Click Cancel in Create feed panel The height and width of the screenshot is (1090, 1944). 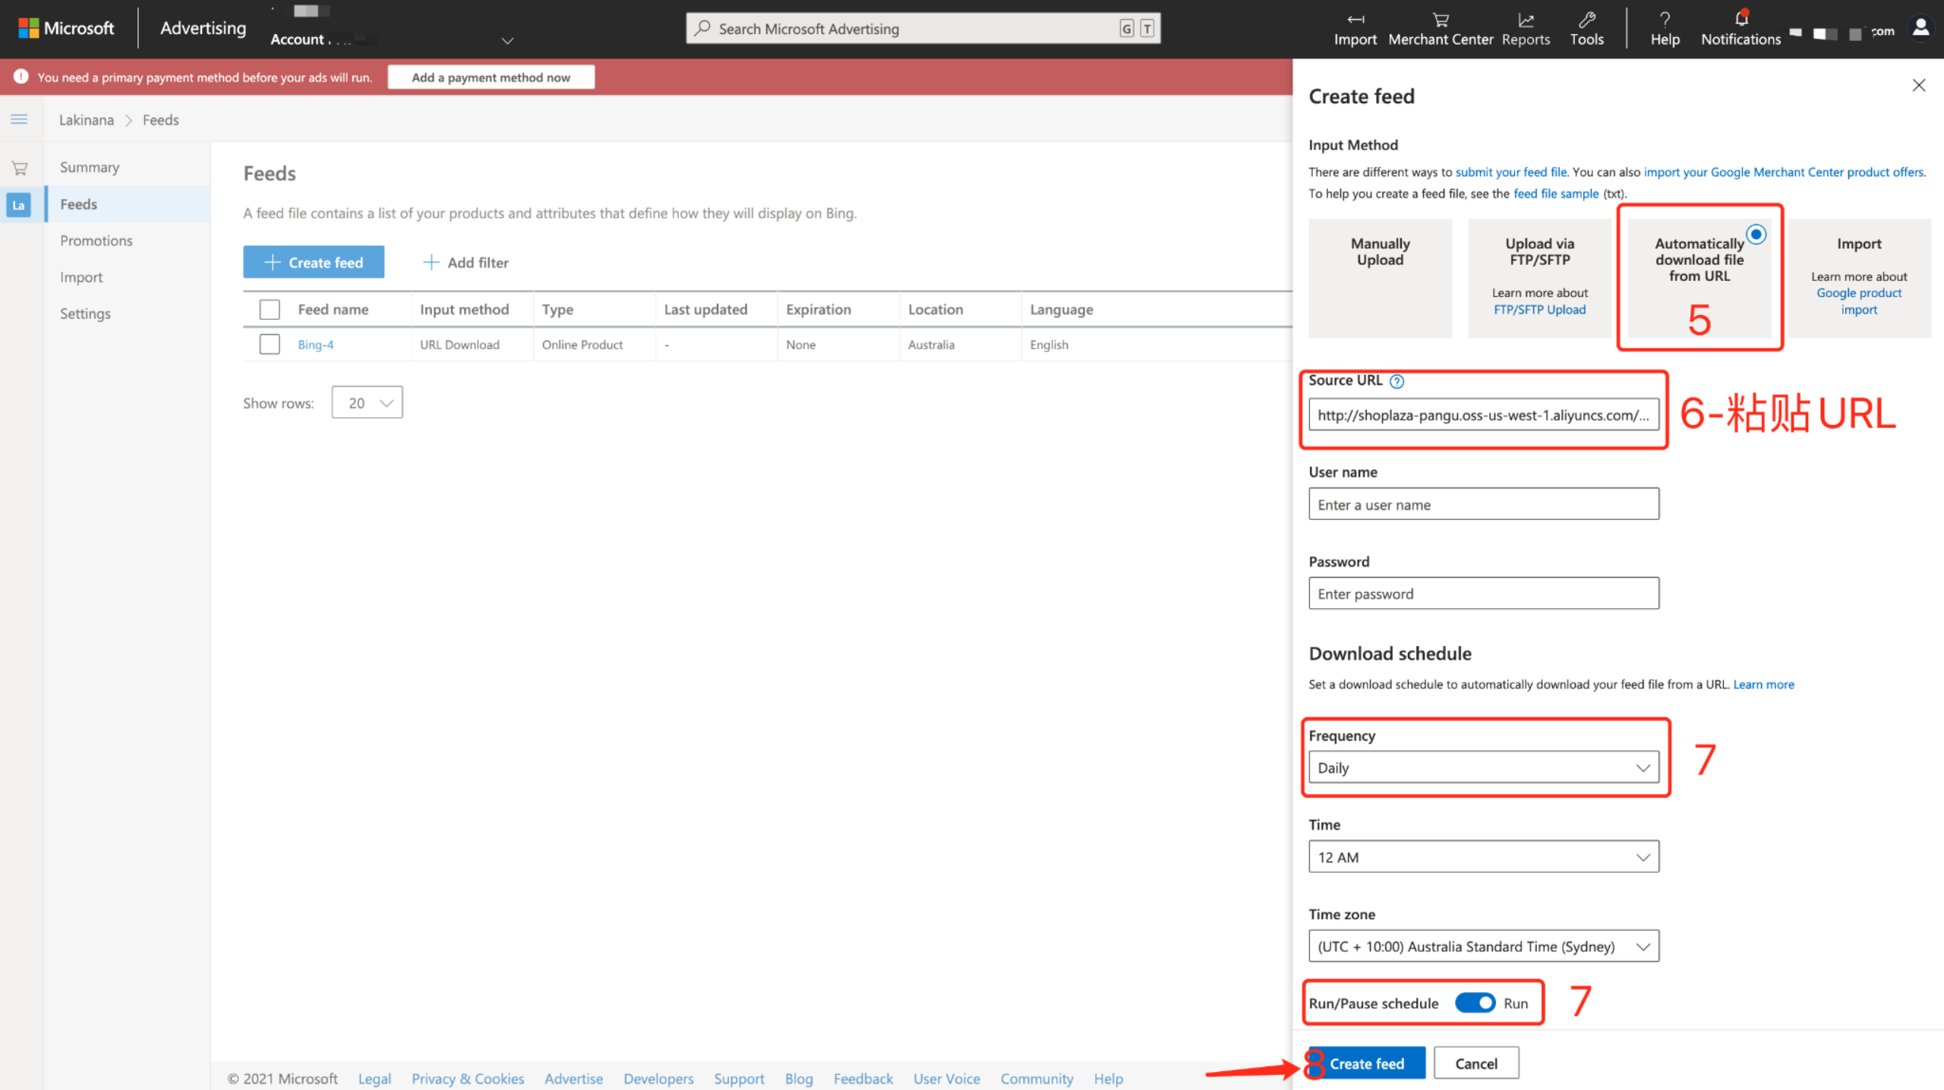1476,1063
